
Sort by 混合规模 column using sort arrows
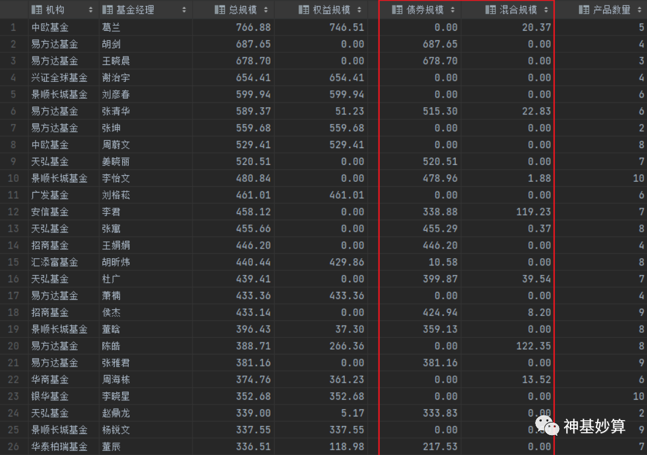[x=546, y=10]
